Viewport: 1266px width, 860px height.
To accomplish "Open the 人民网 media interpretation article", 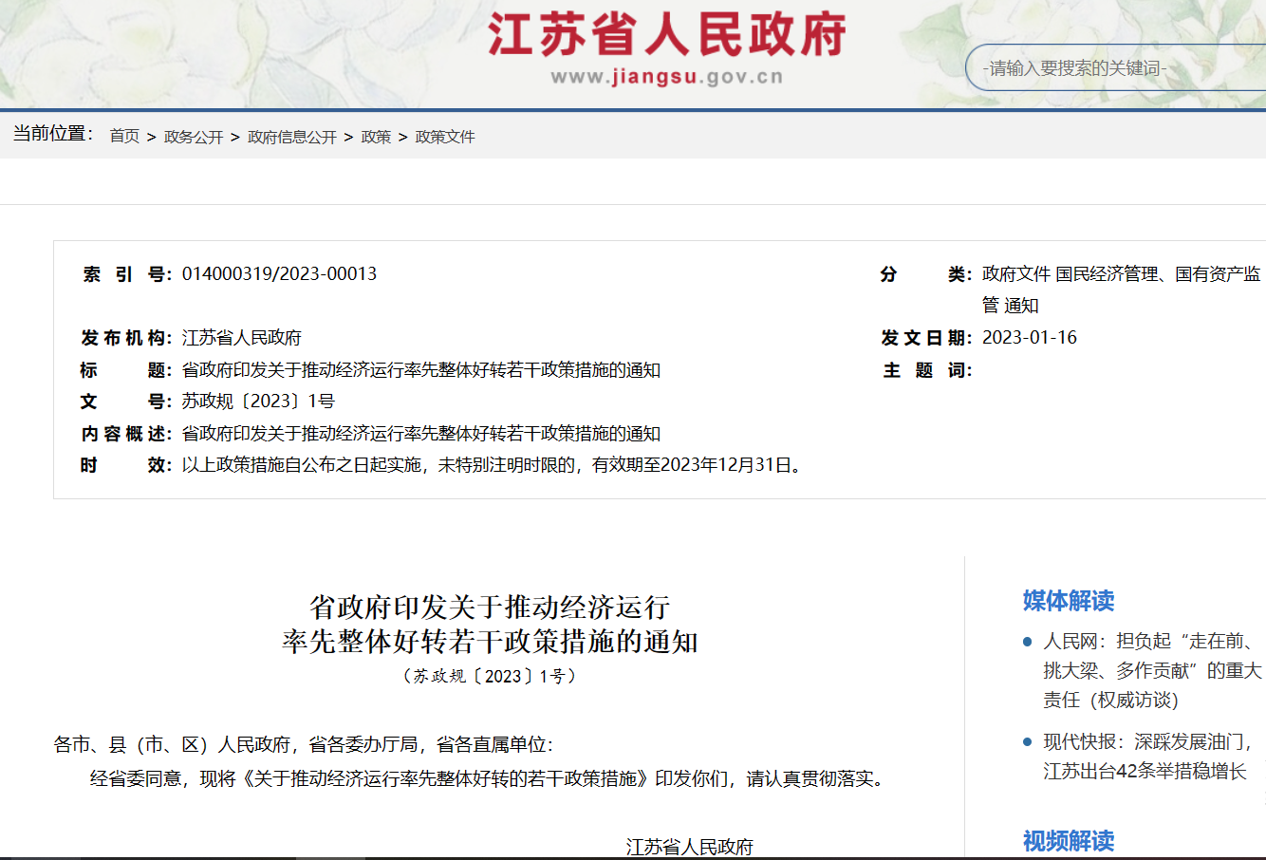I will [1151, 670].
